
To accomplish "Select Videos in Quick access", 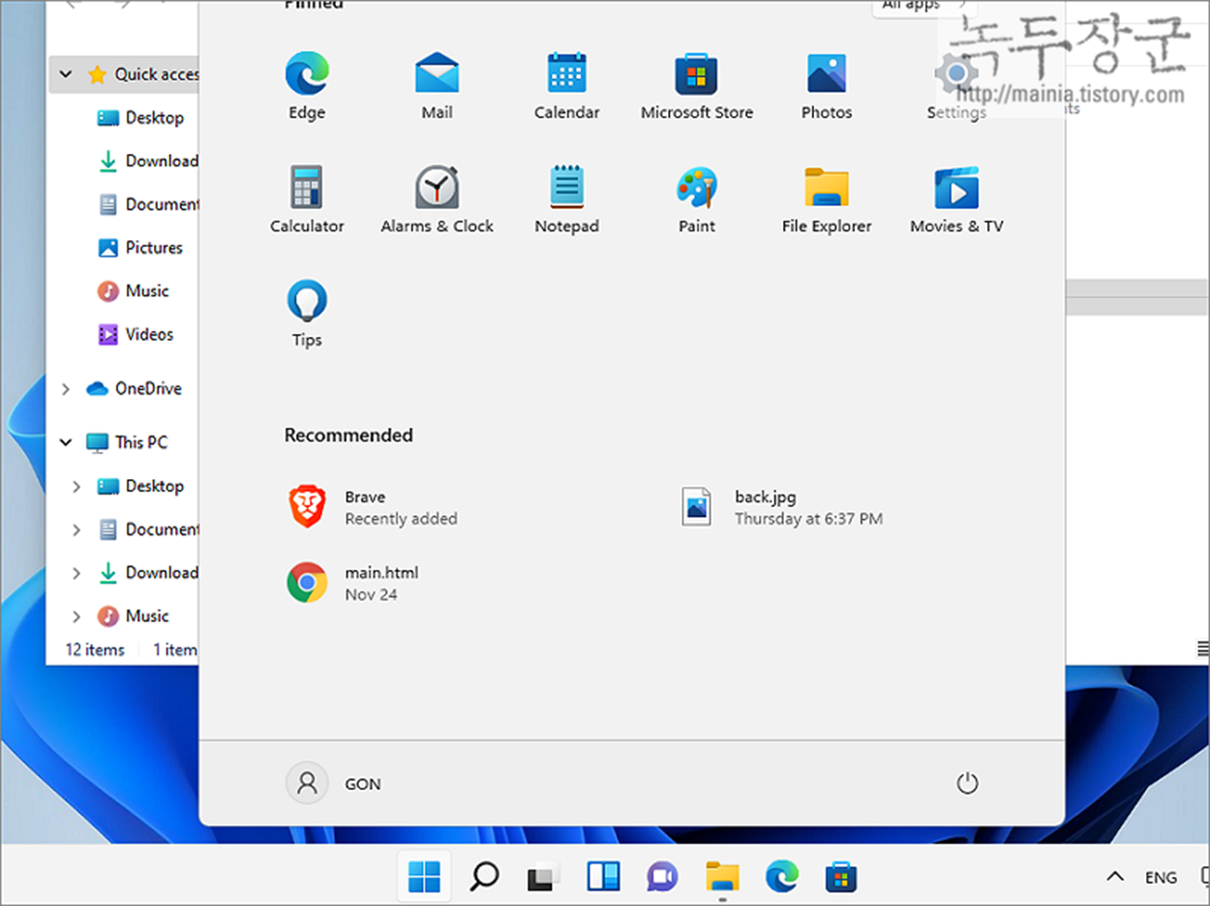I will (136, 335).
